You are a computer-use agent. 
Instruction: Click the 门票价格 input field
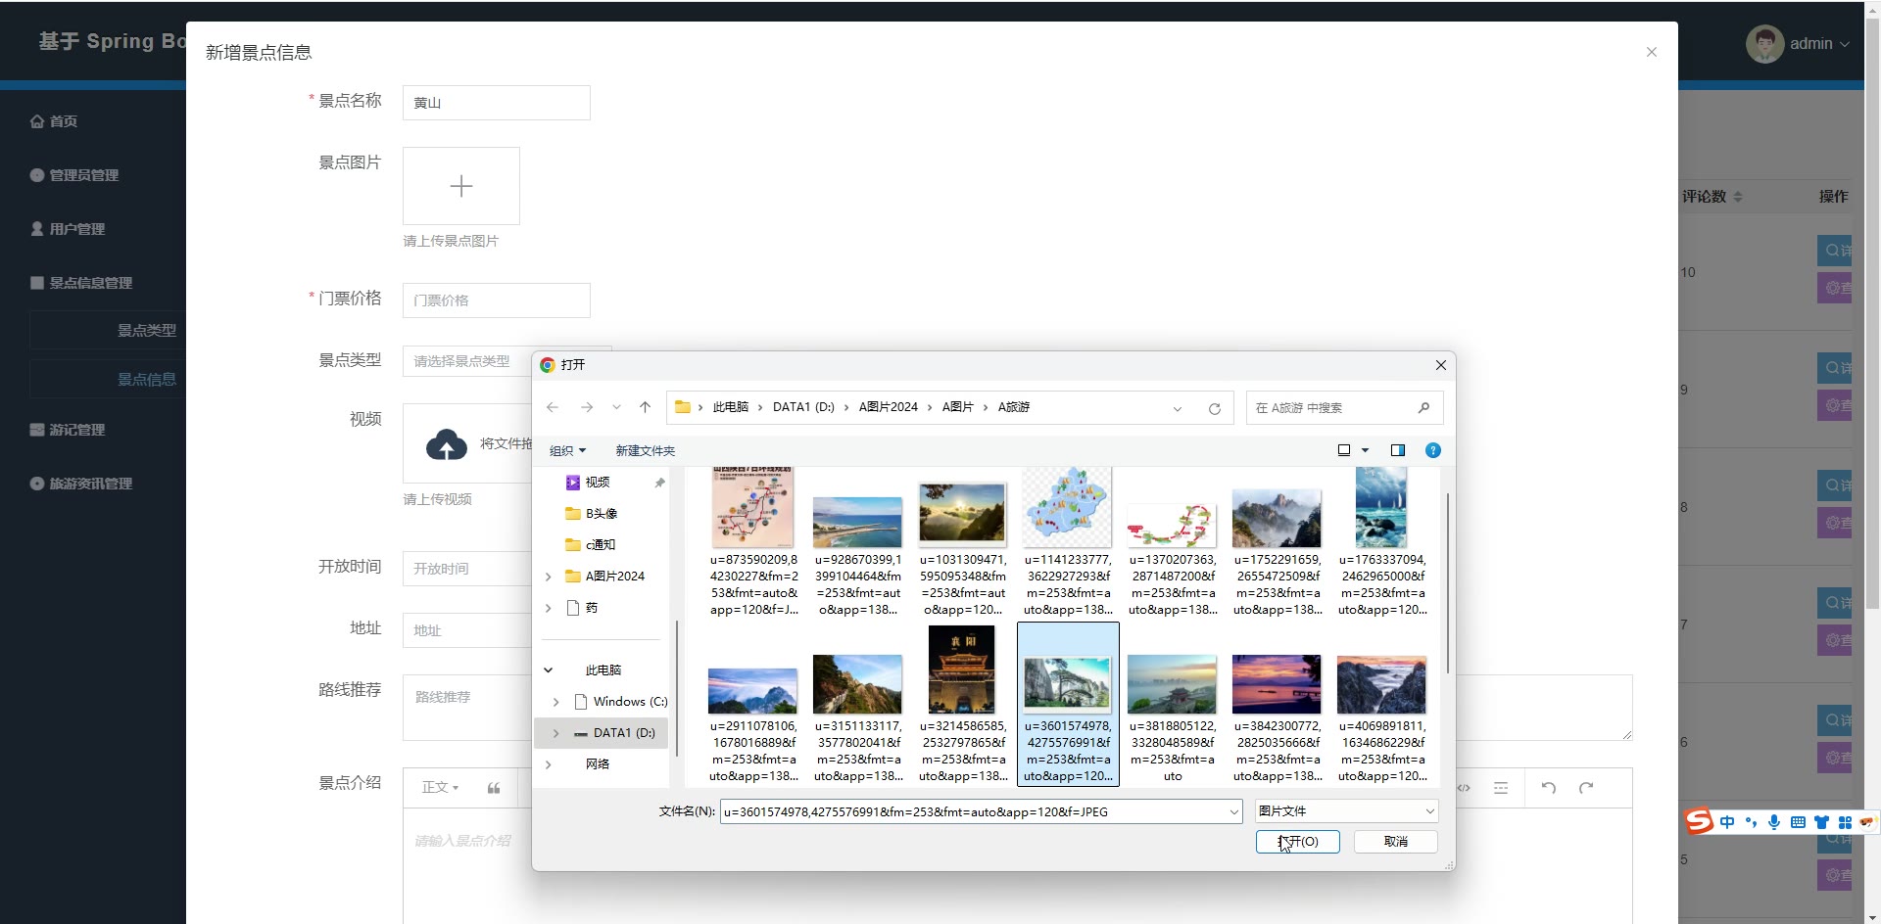[496, 300]
